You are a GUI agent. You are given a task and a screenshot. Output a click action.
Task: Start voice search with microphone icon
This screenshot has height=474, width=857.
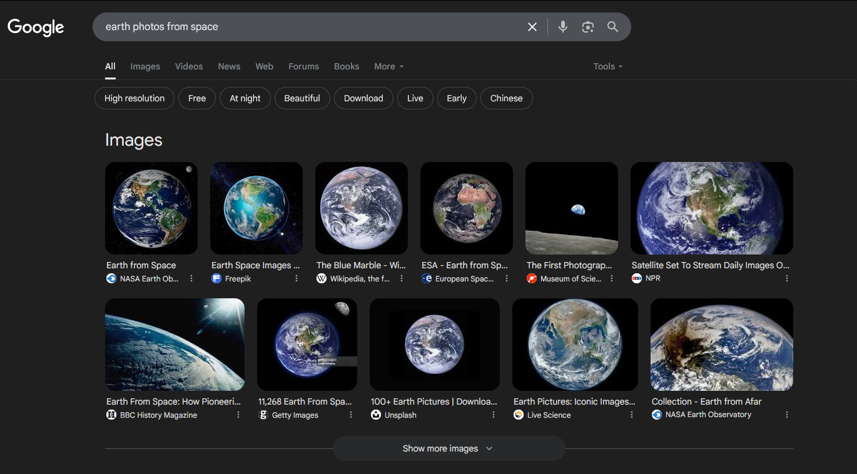(x=563, y=27)
